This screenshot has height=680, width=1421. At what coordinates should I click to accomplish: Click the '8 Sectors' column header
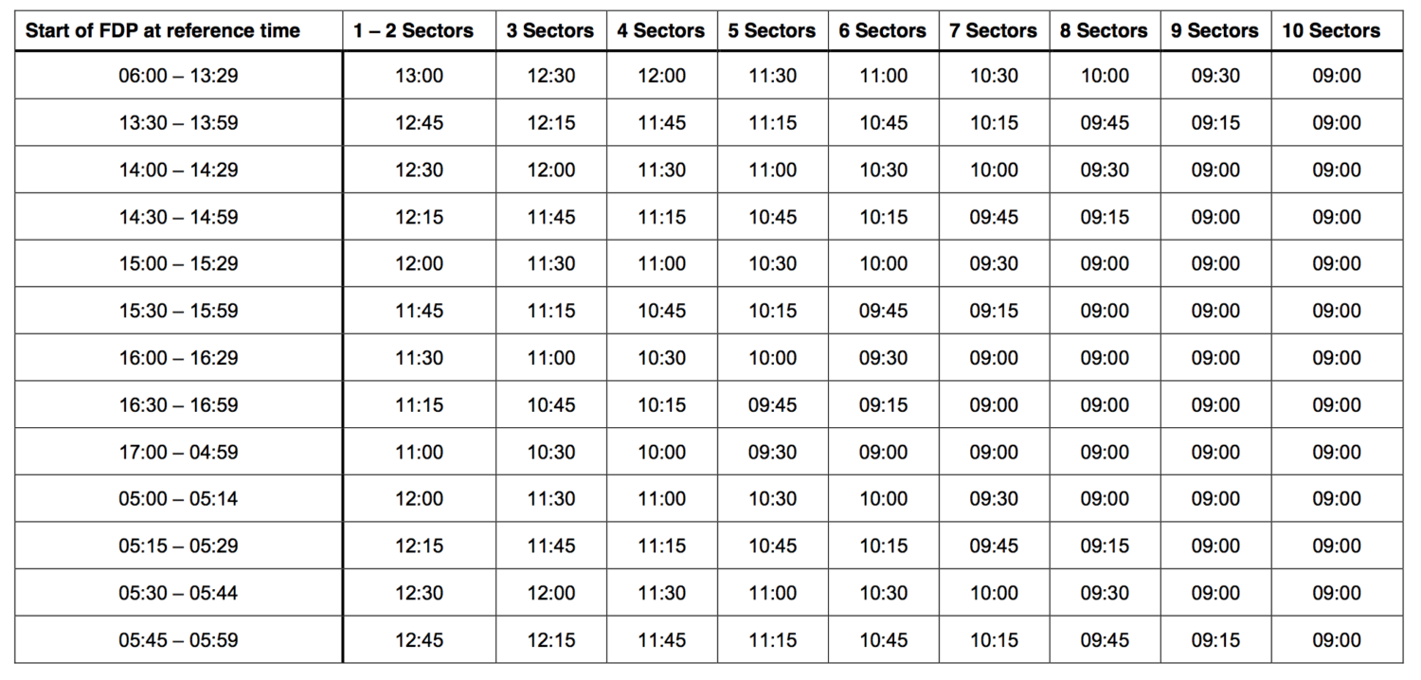1105,30
